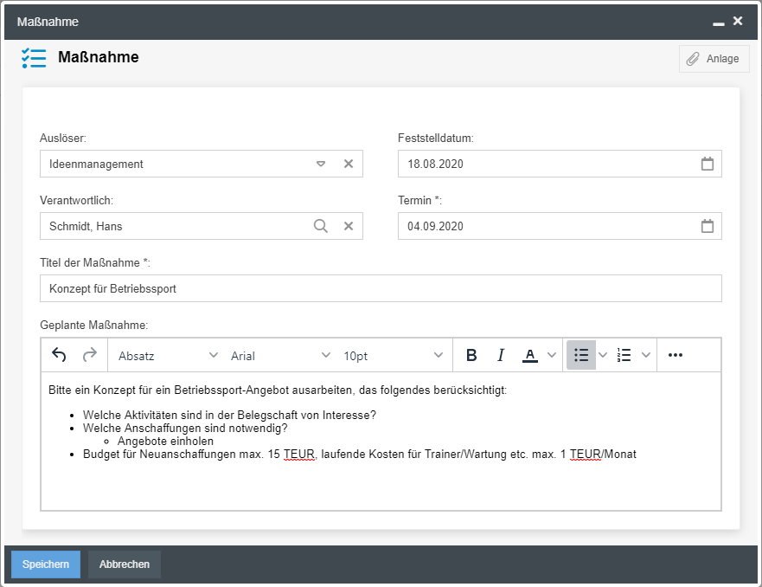Show more editor options via ellipsis

tap(676, 355)
